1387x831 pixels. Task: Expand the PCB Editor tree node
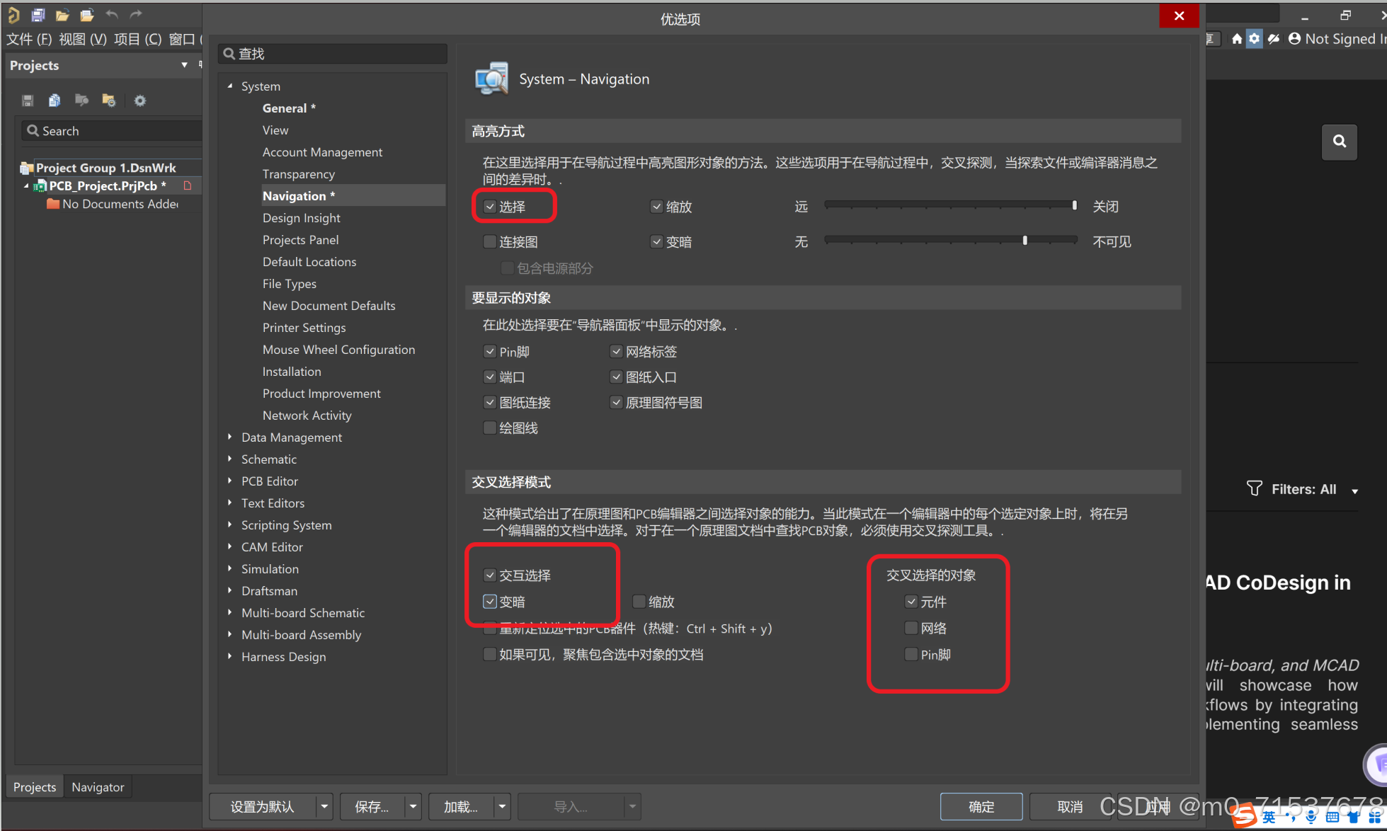click(x=230, y=481)
